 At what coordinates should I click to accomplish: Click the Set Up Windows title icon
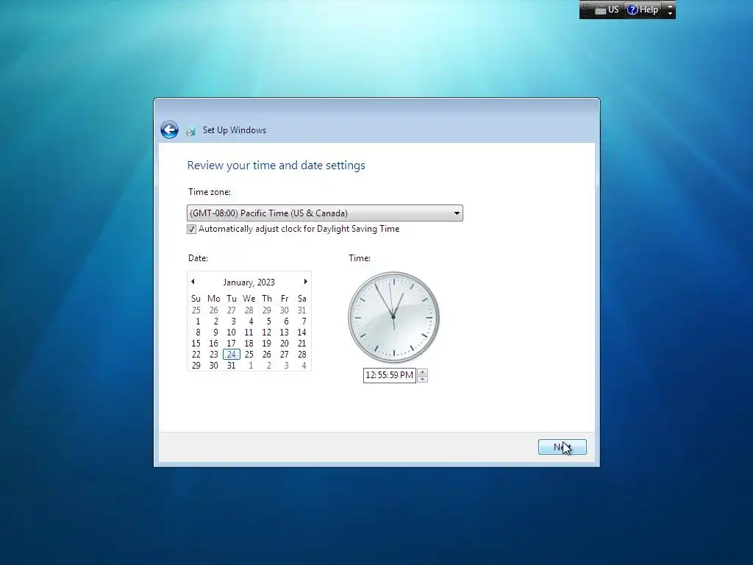191,131
